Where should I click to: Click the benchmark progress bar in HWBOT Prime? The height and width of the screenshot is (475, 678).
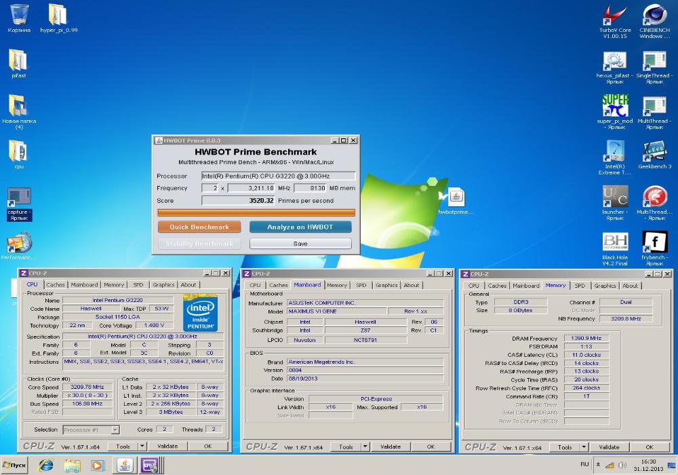256,212
